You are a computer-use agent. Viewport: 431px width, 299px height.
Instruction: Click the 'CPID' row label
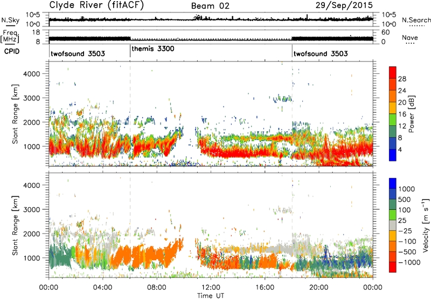[x=12, y=51]
